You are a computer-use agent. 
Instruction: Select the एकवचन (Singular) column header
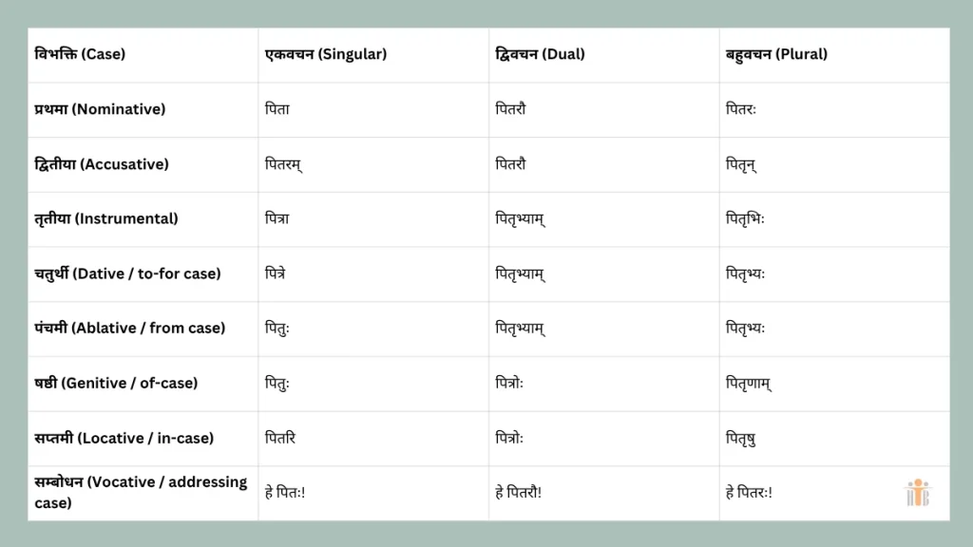click(x=325, y=54)
